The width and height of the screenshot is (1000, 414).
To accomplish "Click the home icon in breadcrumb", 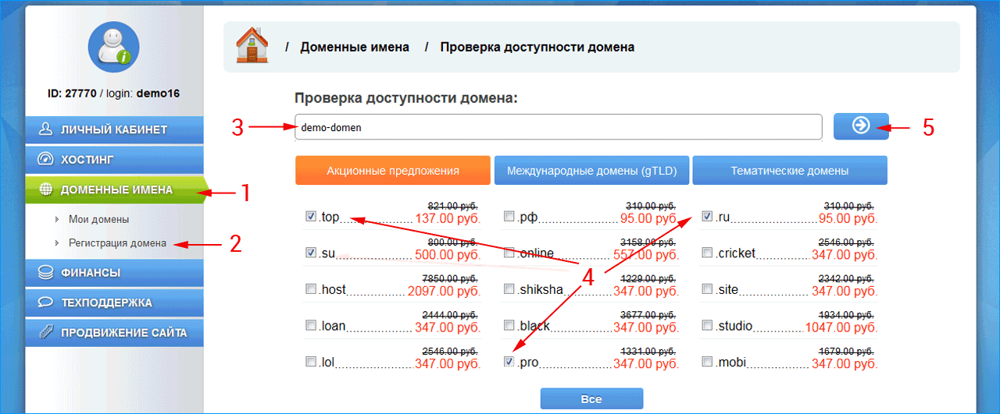I will click(252, 47).
